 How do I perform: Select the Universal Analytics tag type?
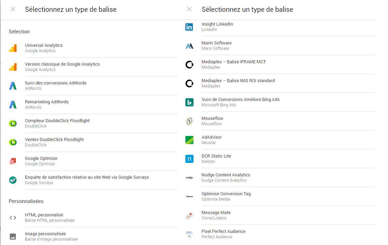click(93, 48)
